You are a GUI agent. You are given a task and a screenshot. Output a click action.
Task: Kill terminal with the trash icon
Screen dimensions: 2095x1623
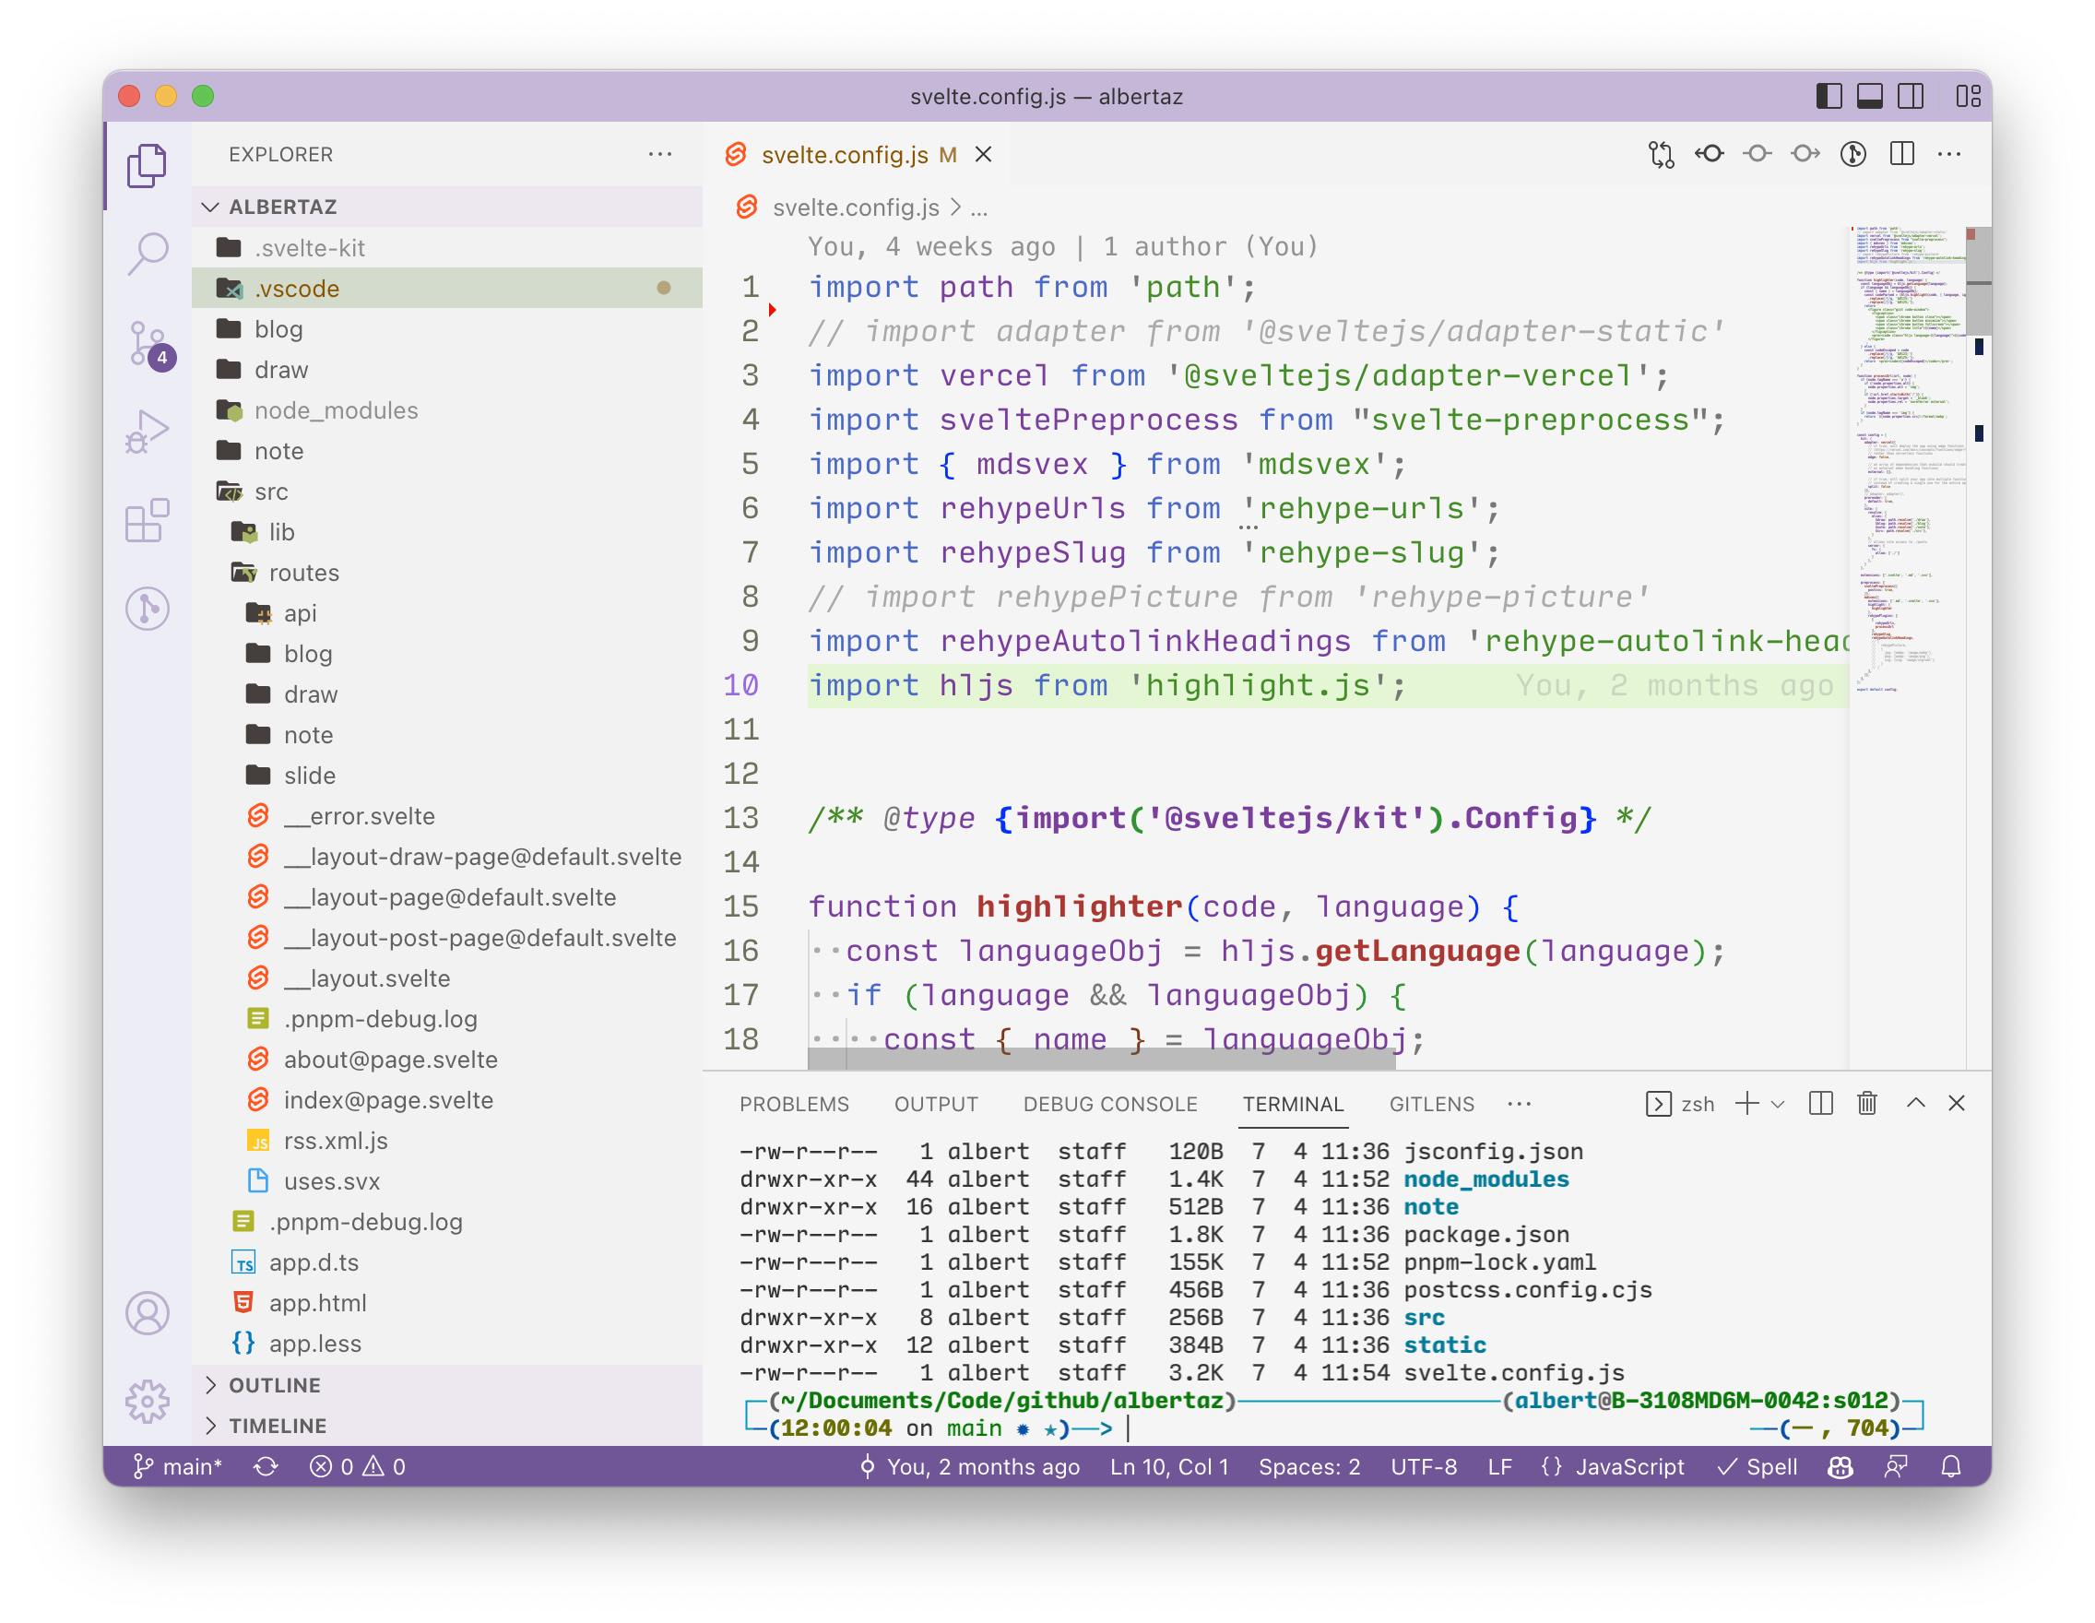coord(1866,1103)
